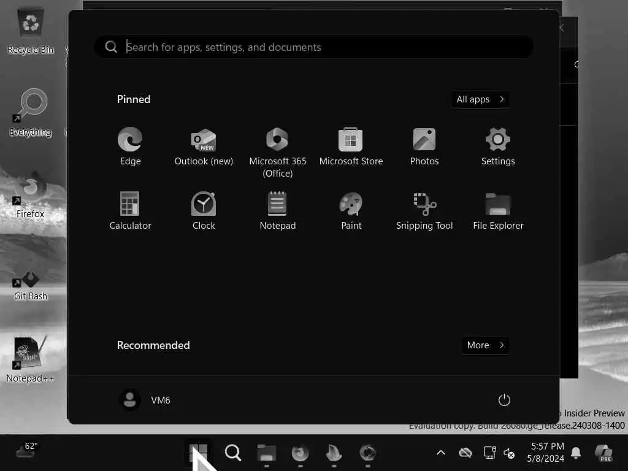Open Edge from pinned apps
The height and width of the screenshot is (471, 628).
(x=130, y=146)
